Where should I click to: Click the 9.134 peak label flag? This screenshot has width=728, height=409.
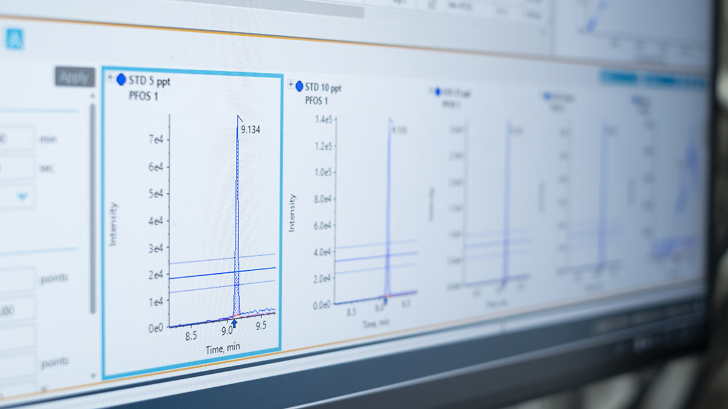pos(250,128)
